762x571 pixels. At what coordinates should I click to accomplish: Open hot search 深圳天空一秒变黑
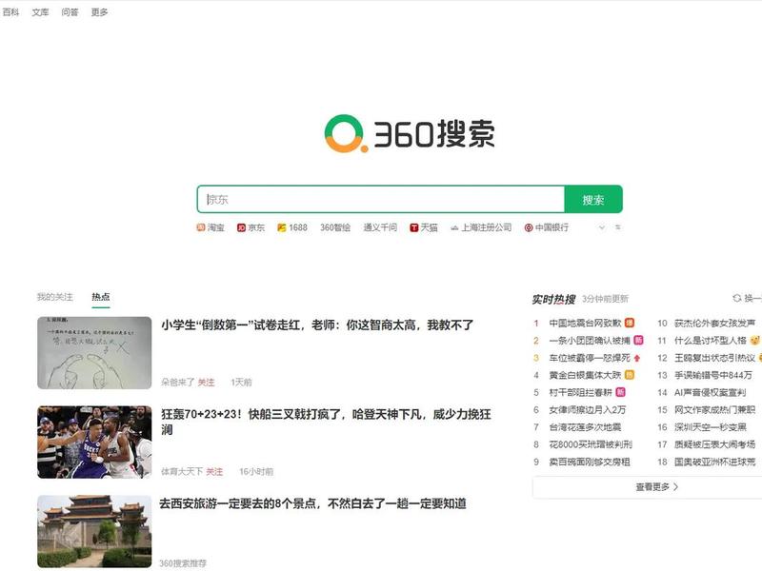710,427
